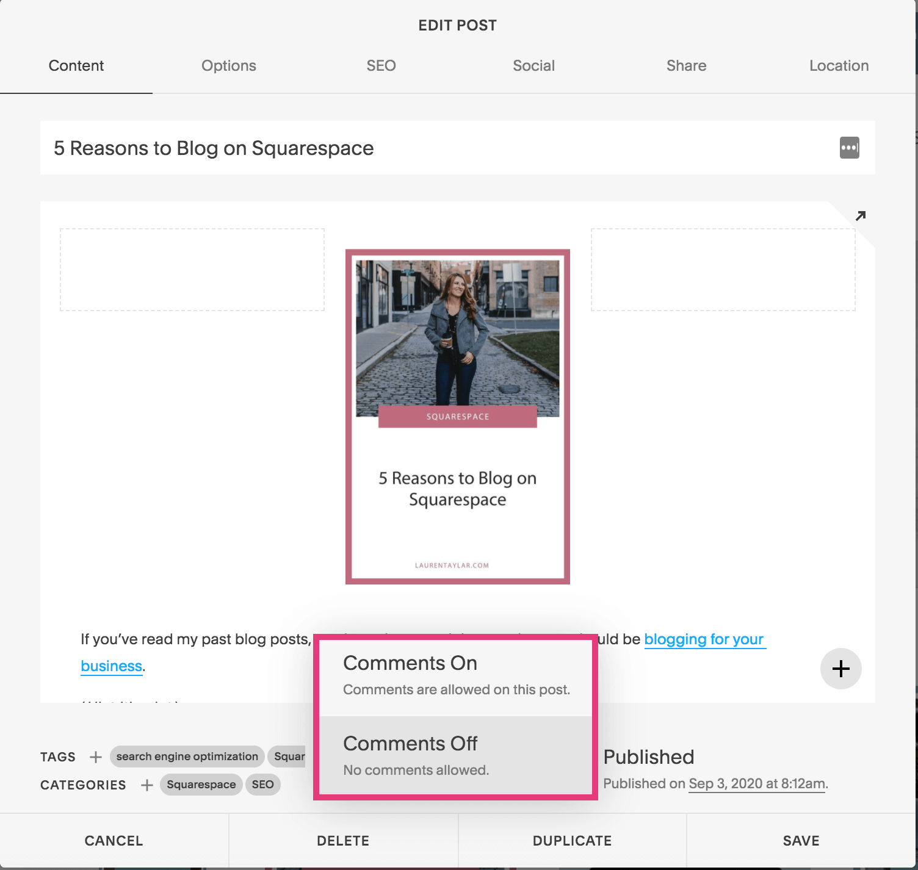Select the Squarespace blog graphic image
The height and width of the screenshot is (870, 918).
(x=458, y=417)
